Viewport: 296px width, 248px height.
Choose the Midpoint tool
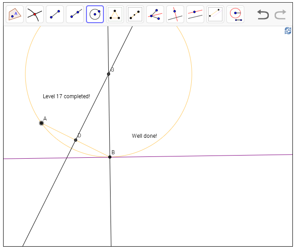point(135,14)
